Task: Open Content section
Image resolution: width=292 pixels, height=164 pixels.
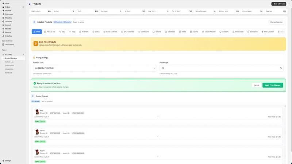Action: pos(8,25)
